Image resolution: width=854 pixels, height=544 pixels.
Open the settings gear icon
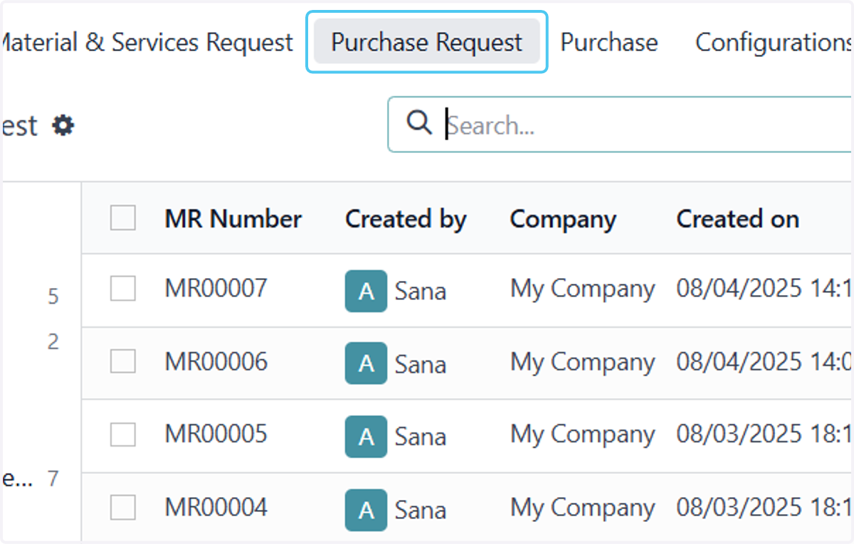point(63,126)
